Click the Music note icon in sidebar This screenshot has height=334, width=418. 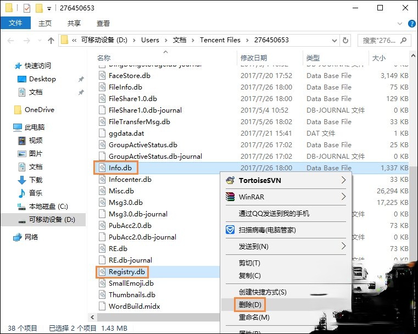tap(21, 193)
